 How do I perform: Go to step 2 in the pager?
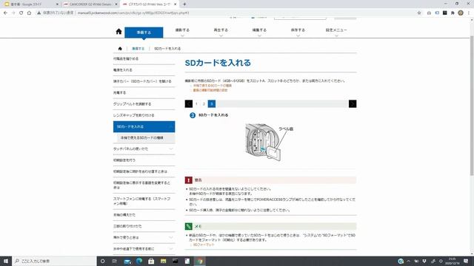point(204,103)
